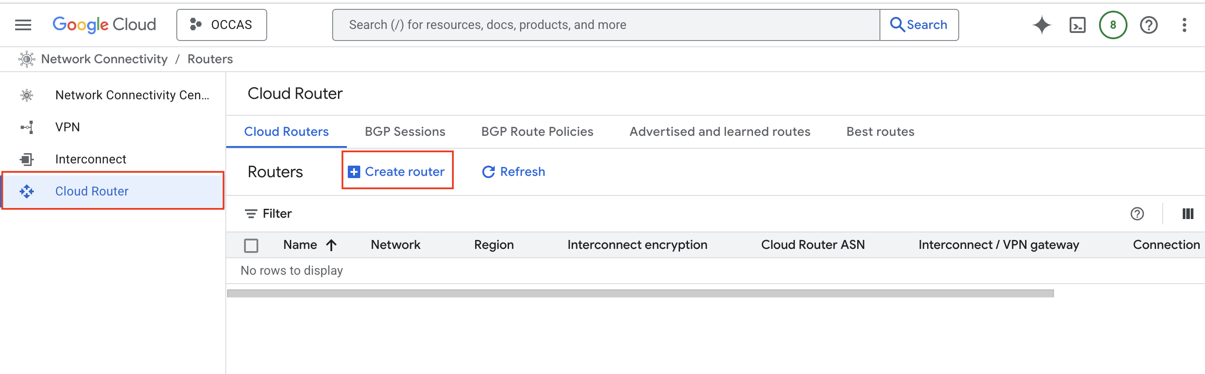Open Interconnect in the sidebar
This screenshot has width=1205, height=374.
coord(113,159)
